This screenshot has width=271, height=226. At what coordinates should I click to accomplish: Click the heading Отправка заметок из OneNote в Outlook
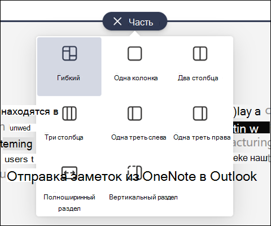(x=132, y=176)
